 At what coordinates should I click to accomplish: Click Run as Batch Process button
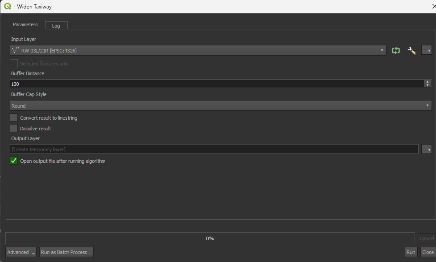tap(66, 252)
